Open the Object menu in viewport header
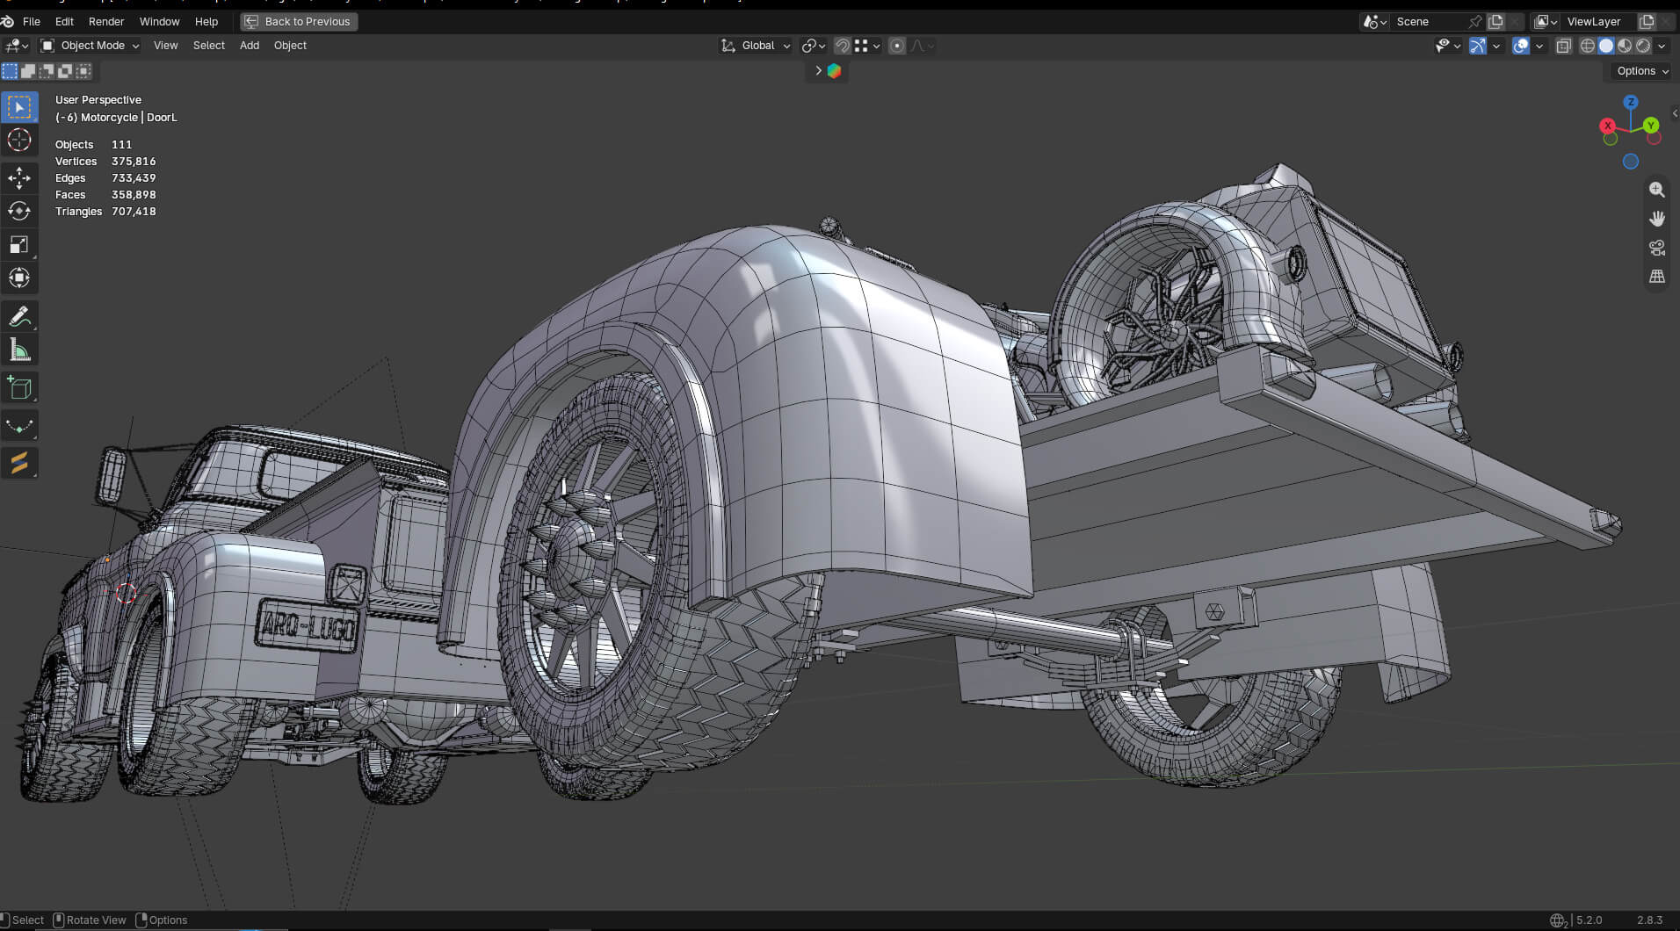The image size is (1680, 931). click(x=290, y=46)
